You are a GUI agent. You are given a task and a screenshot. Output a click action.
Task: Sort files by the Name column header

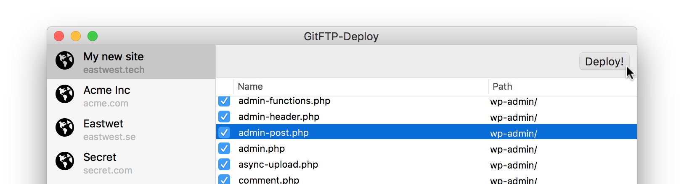pos(250,86)
